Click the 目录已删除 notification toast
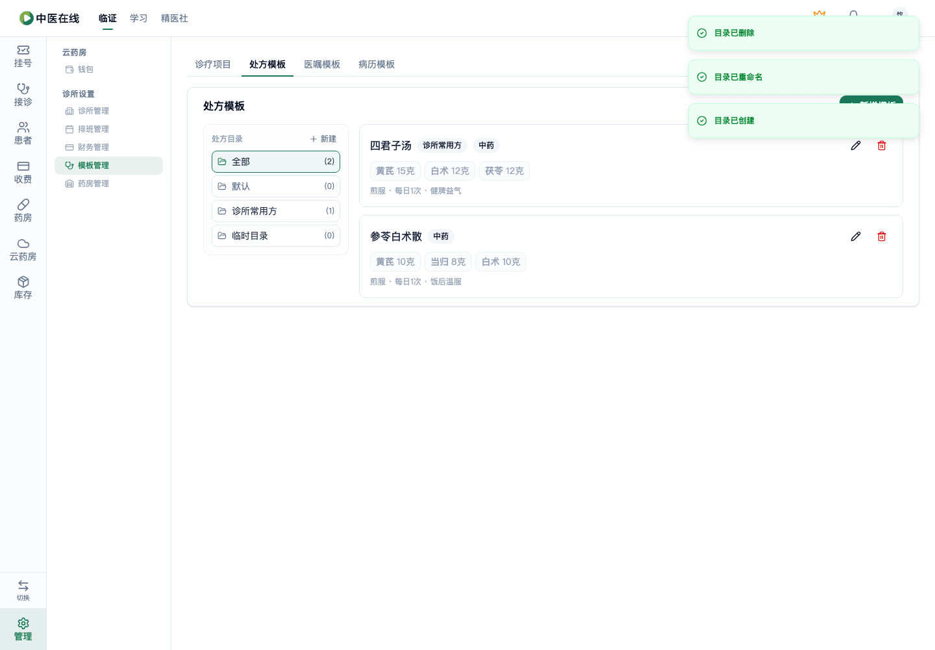 coord(804,33)
